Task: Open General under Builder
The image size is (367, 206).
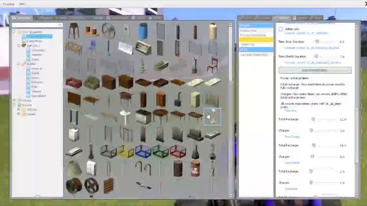Action: 36,69
